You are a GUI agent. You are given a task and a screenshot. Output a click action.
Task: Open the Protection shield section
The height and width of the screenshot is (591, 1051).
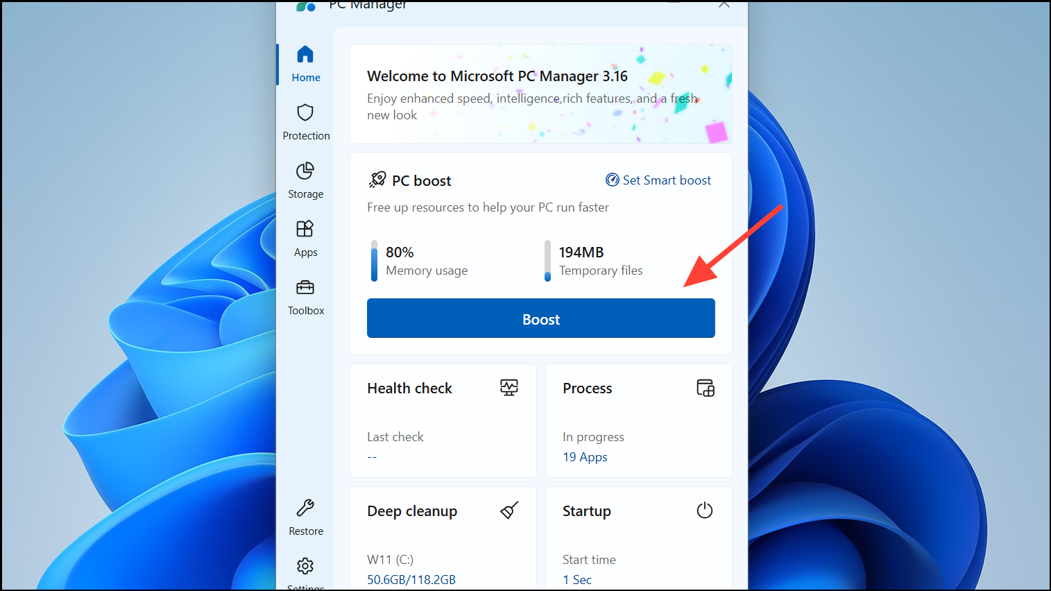pyautogui.click(x=305, y=122)
